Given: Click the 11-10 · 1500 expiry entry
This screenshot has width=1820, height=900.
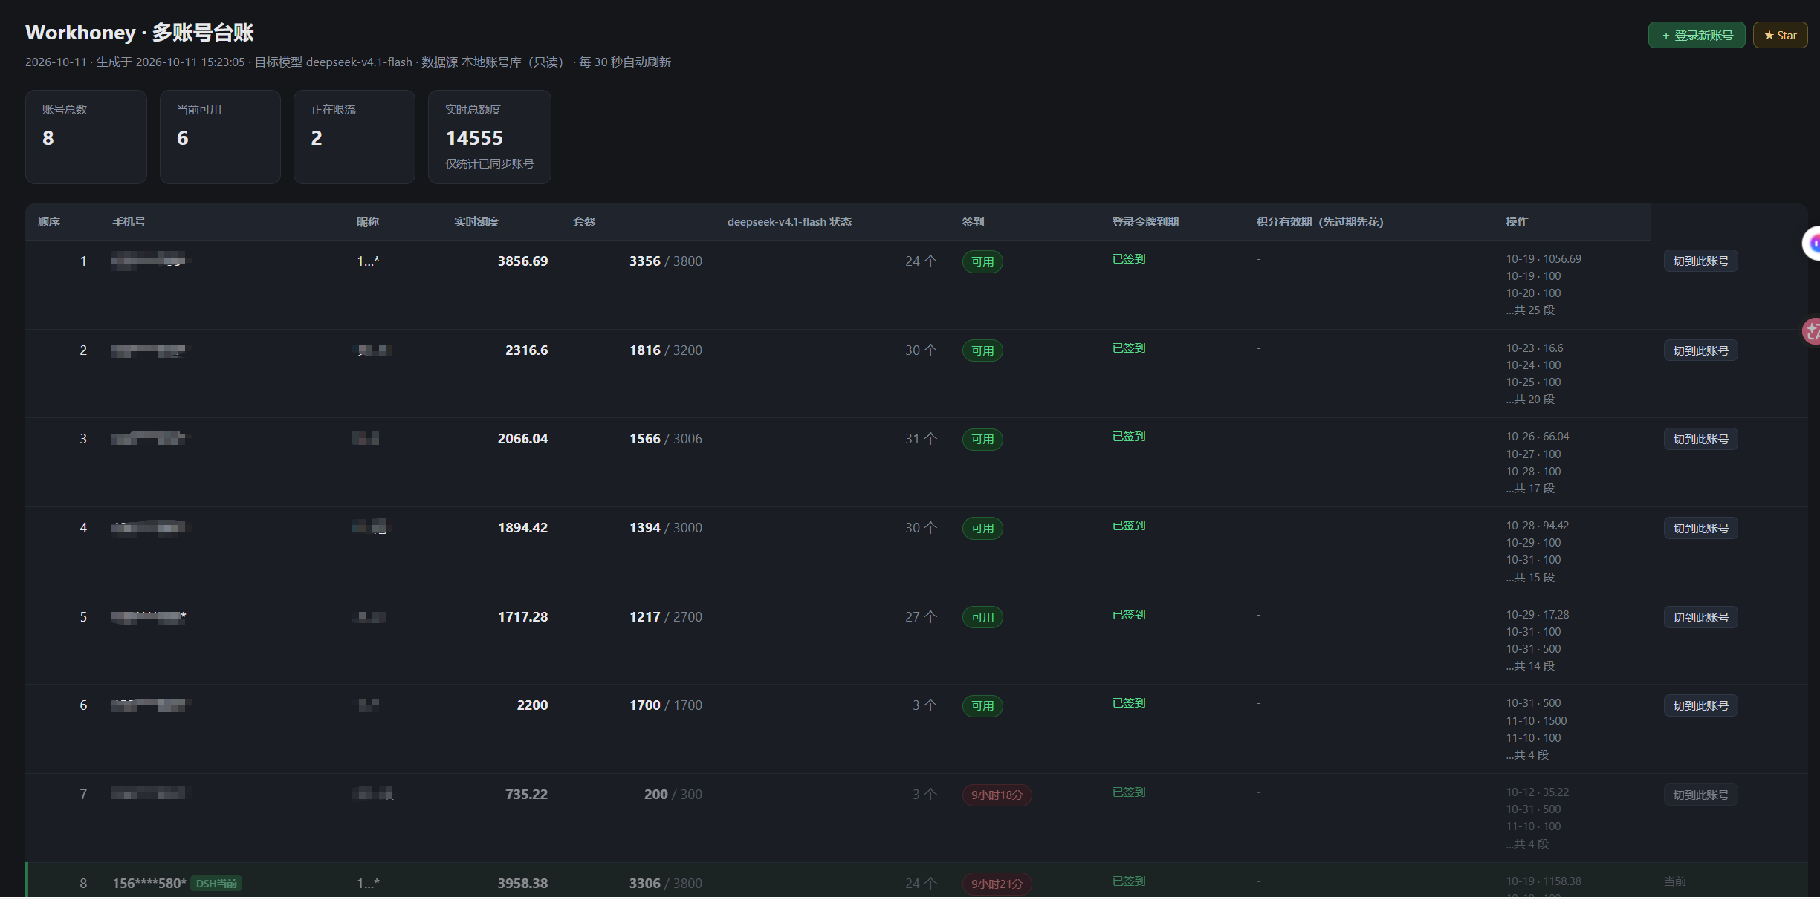Looking at the screenshot, I should pos(1536,721).
